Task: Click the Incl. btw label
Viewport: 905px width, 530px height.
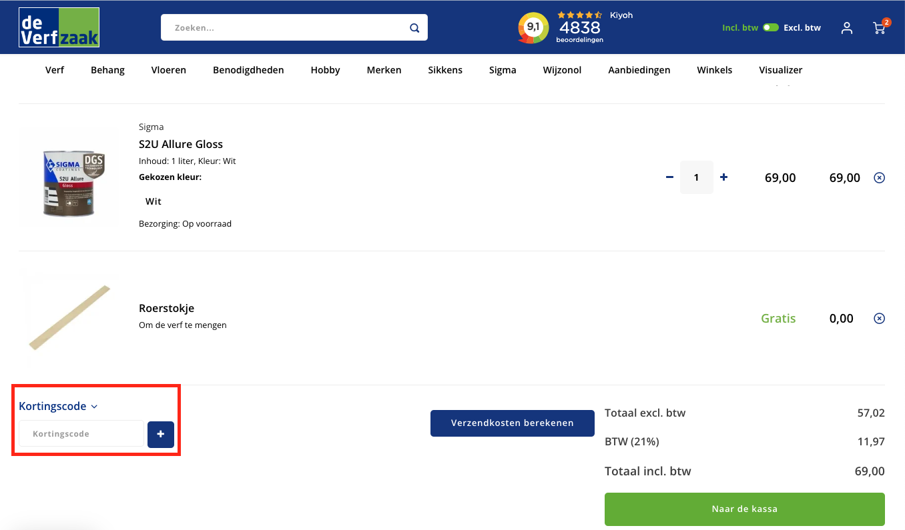Action: 740,28
